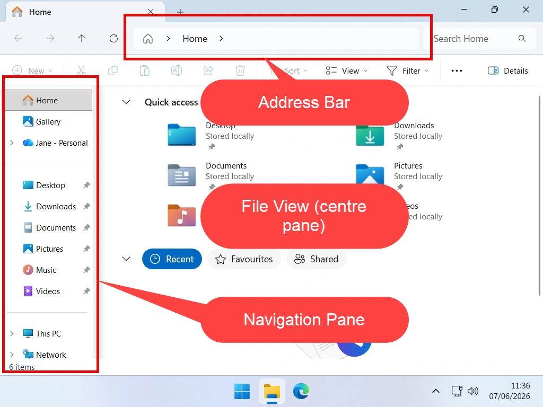Show hidden system tray icons
543x407 pixels.
(436, 392)
